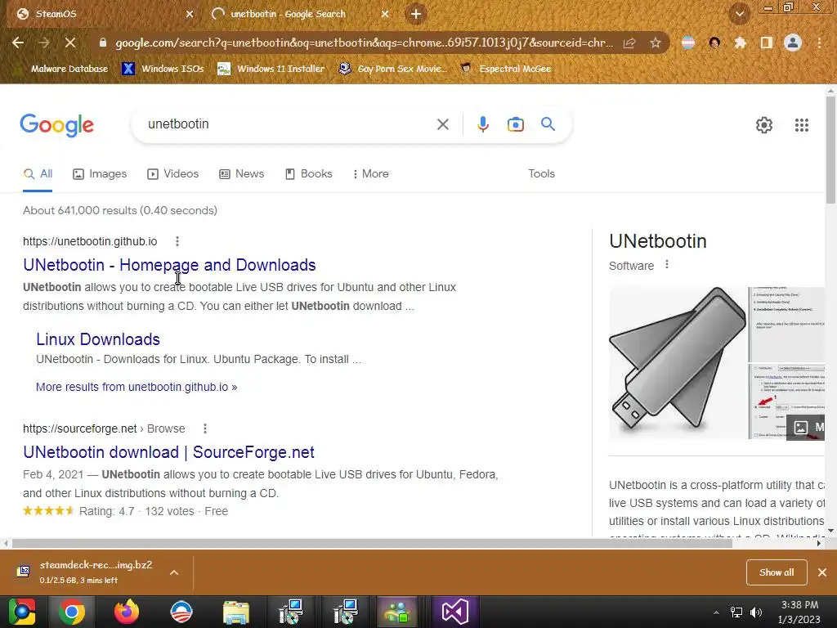837x628 pixels.
Task: Open the Linux Downloads sublink
Action: coord(98,339)
